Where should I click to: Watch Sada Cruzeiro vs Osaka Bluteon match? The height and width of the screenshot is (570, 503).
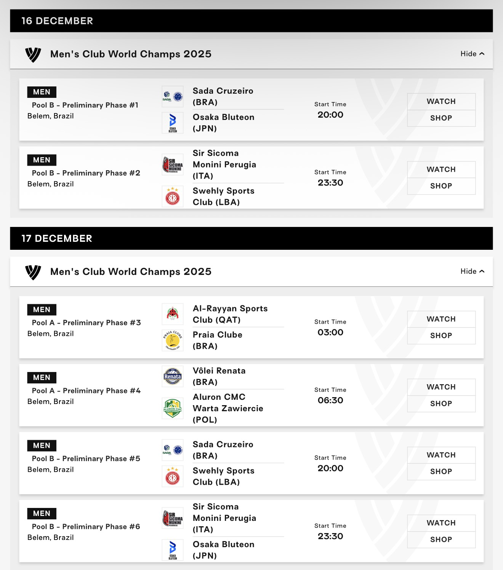441,102
